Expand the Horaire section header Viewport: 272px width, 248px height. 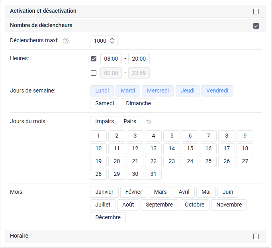(119, 236)
